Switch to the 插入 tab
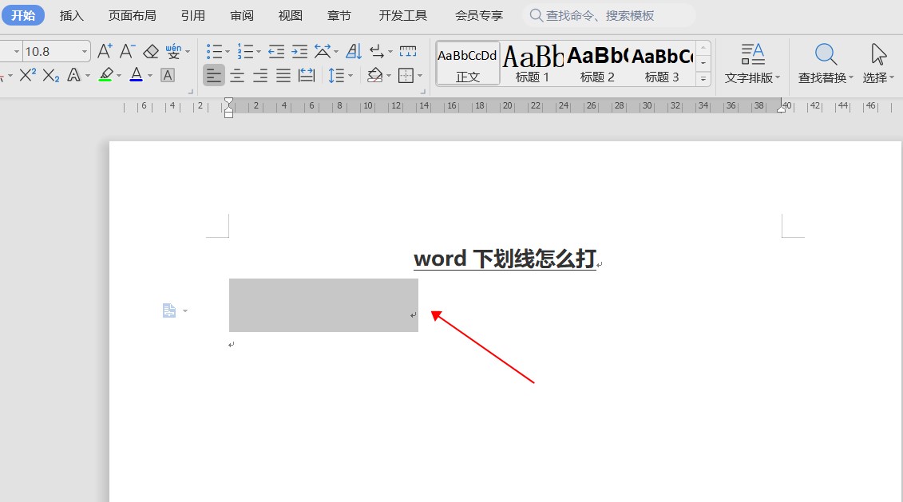Screen dimensions: 903x502 point(72,15)
